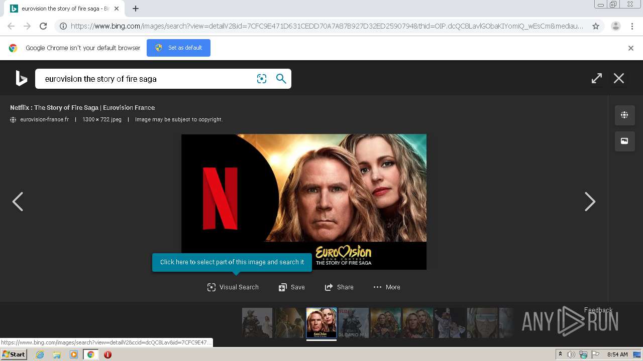Select the fifth filmstrip thumbnail

[x=386, y=322]
